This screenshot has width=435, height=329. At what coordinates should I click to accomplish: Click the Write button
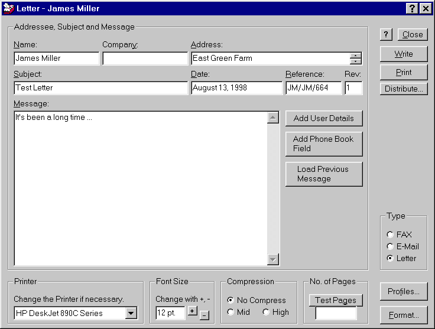click(404, 54)
